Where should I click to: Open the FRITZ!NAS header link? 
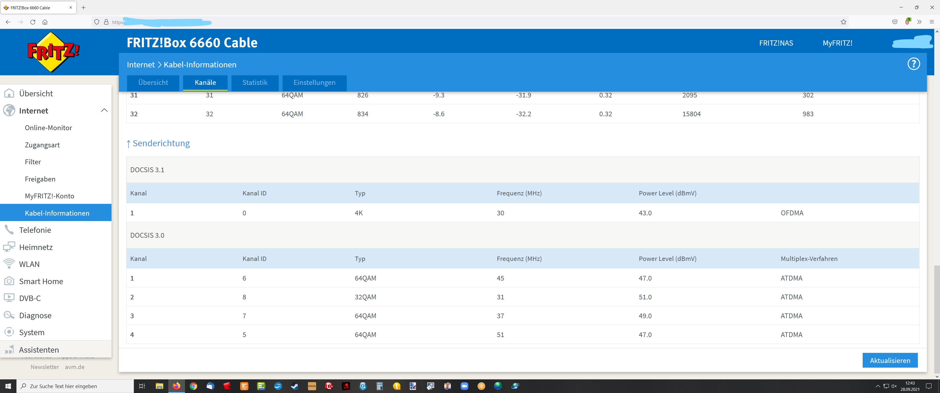point(776,43)
